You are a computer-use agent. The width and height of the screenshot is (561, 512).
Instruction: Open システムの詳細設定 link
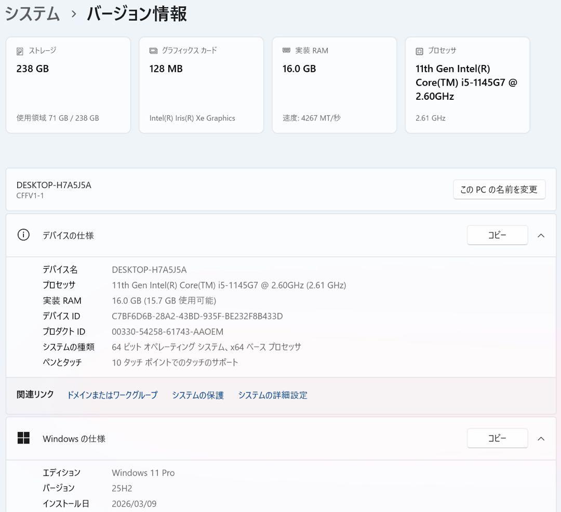(272, 395)
